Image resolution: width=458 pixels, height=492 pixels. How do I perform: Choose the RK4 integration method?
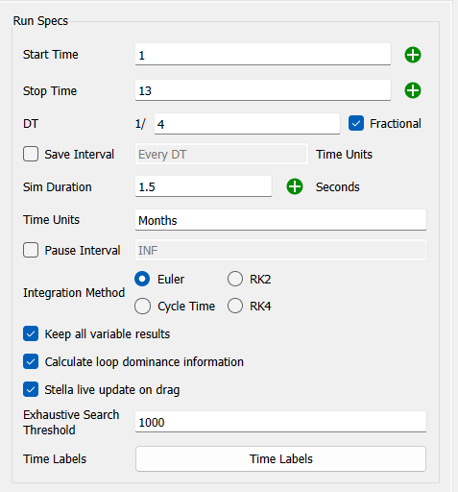tap(235, 307)
